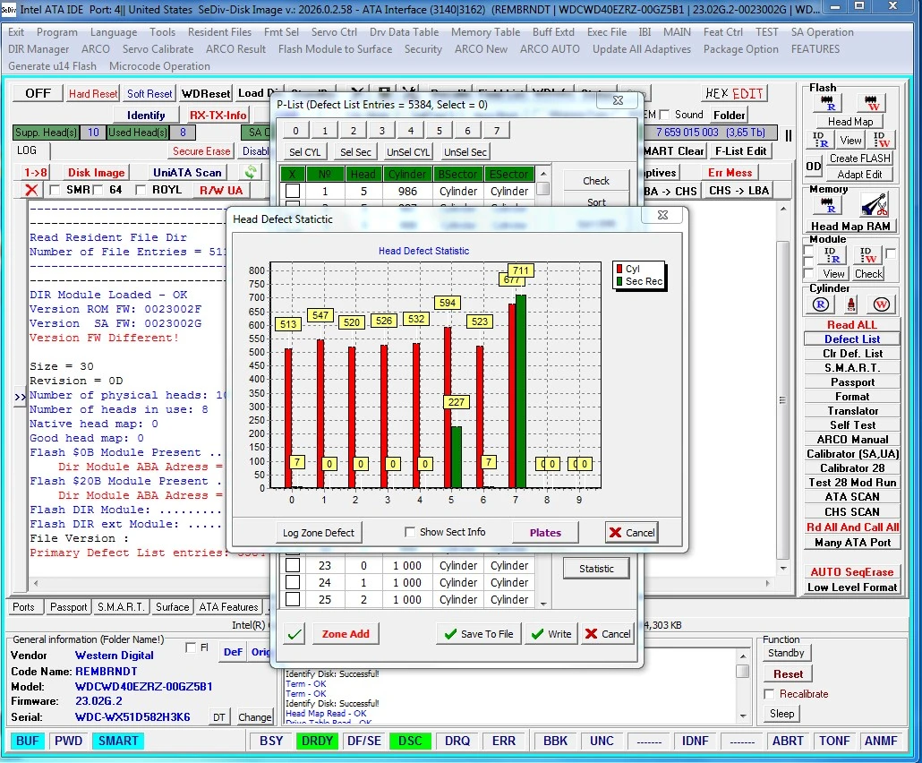
Task: Open the S.M.A.R.T. bottom tab
Action: click(x=121, y=607)
